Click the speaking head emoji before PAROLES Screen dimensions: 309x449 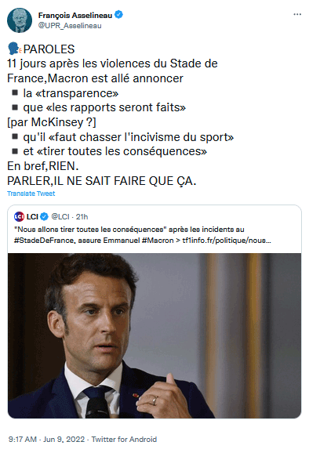tap(14, 49)
